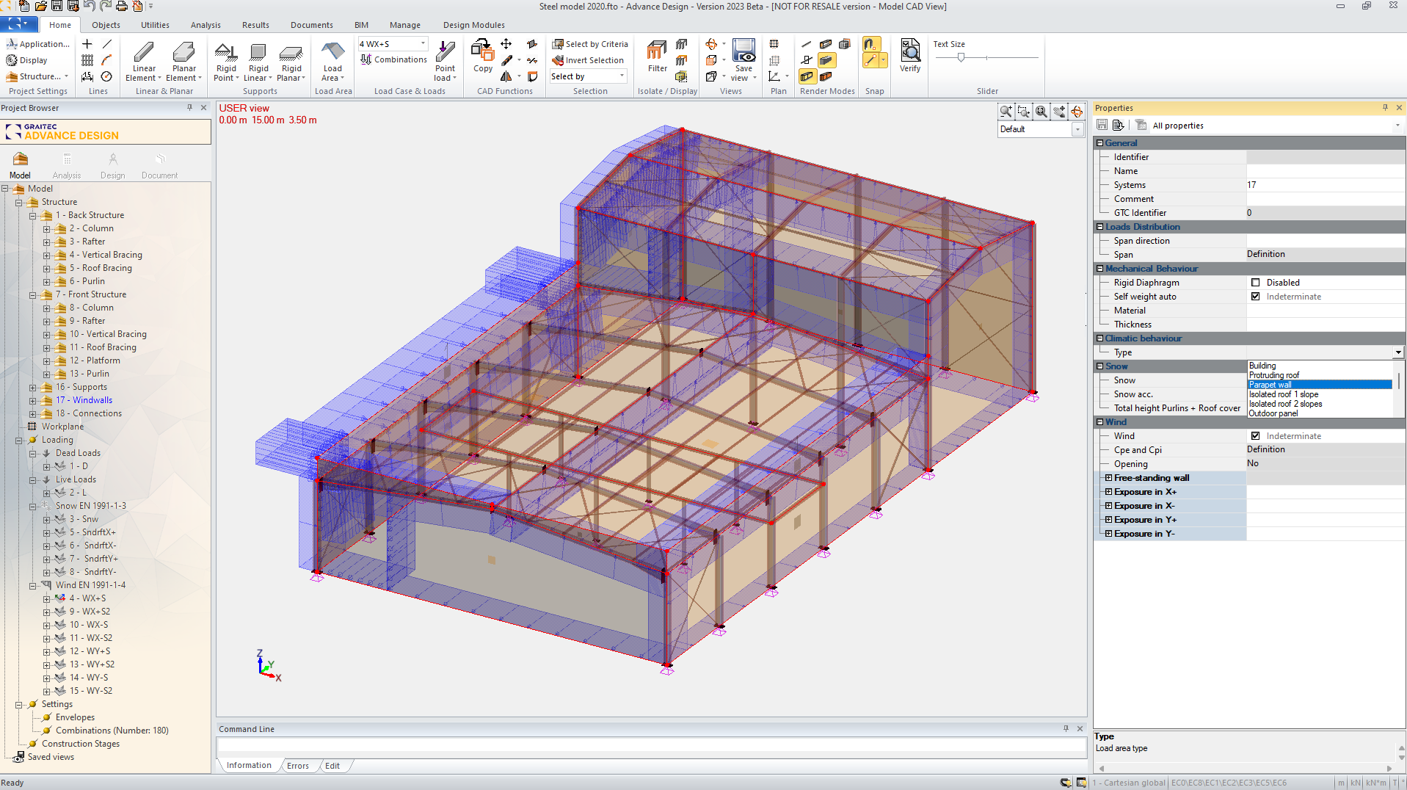Open the Type dropdown arrow in Climatic behaviour
This screenshot has height=790, width=1407.
[1398, 352]
